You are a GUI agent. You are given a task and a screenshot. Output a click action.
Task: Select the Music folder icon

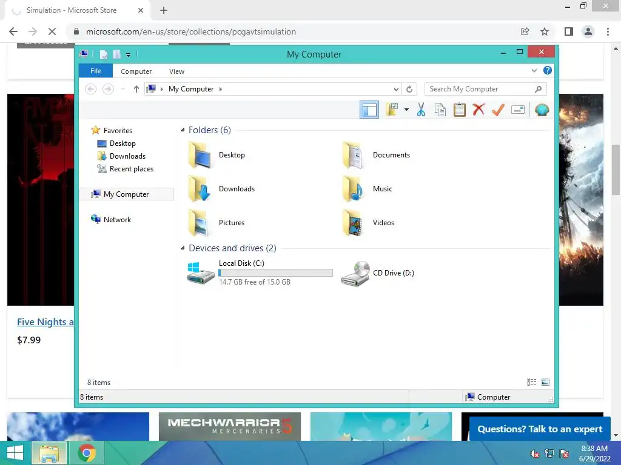(x=353, y=189)
